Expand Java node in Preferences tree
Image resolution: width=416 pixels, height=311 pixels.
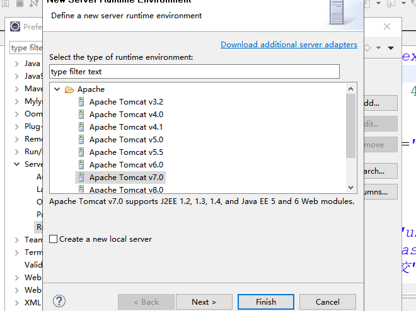17,64
